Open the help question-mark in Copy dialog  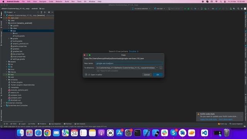click(86, 75)
